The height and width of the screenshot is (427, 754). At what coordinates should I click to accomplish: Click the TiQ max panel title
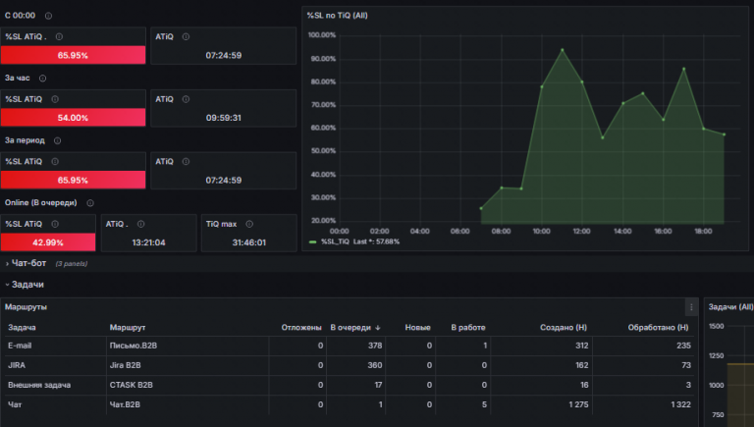(x=221, y=224)
